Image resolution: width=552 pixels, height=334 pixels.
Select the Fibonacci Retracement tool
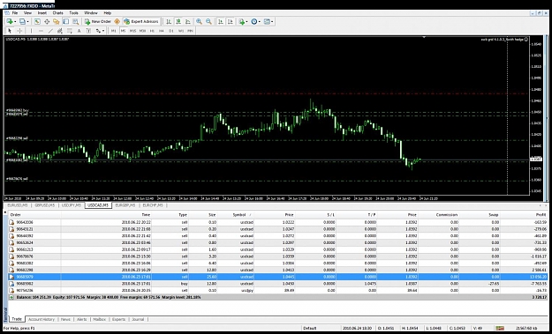pos(70,31)
